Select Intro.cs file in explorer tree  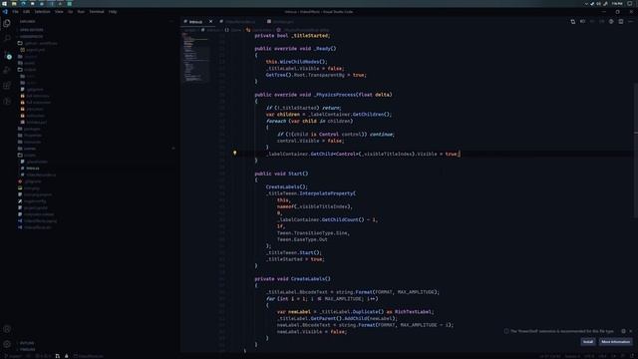tap(33, 169)
